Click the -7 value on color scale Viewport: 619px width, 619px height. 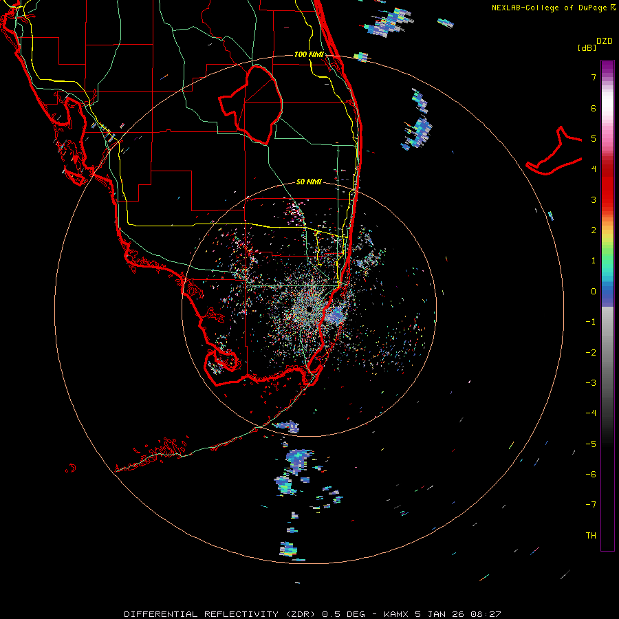tap(591, 505)
